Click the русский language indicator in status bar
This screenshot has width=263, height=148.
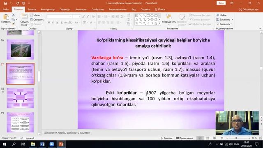[30, 138]
